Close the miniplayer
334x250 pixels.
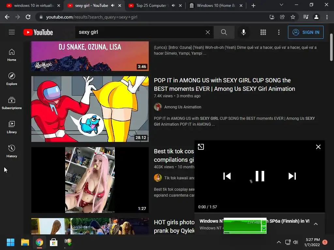pos(318,147)
